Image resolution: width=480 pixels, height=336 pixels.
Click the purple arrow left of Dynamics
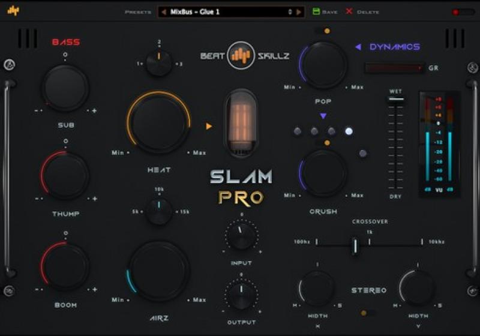coord(358,47)
